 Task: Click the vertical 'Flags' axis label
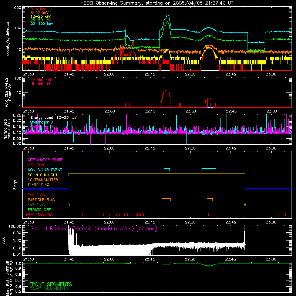coord(15,185)
